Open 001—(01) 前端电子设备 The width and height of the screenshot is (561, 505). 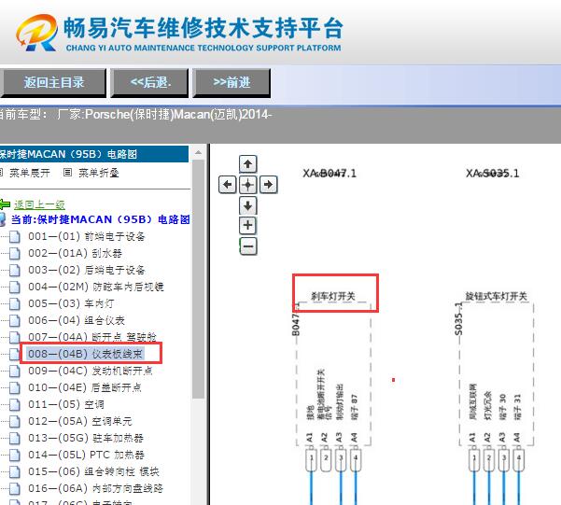[x=87, y=236]
